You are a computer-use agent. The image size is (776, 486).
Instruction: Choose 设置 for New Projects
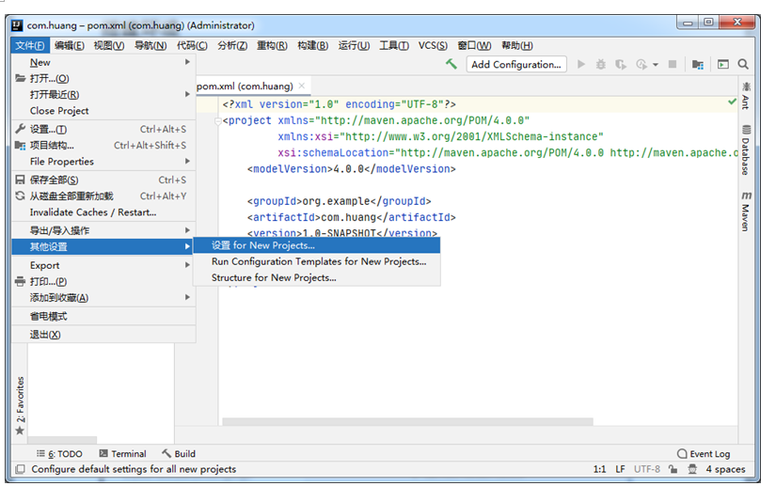[316, 245]
